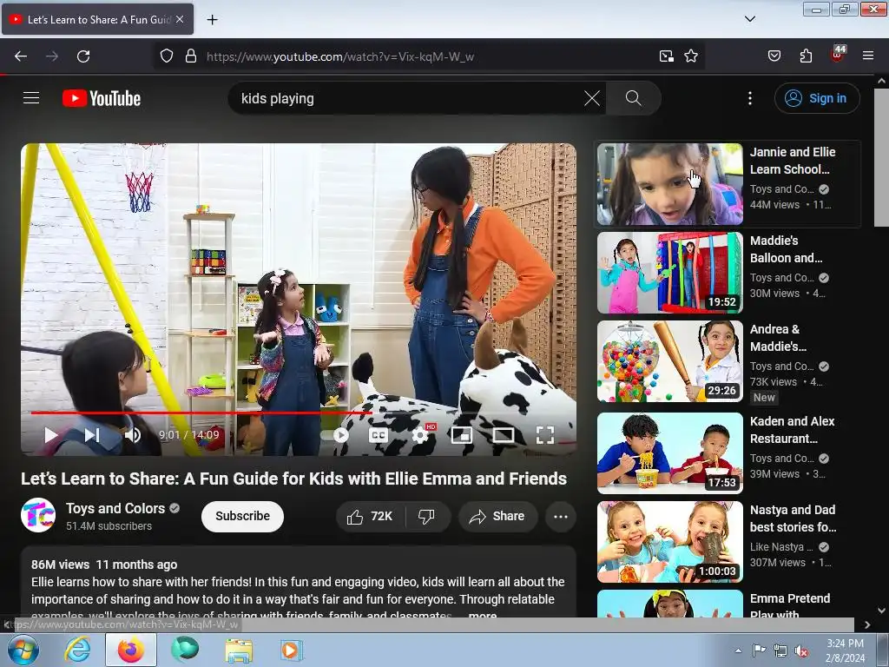
Task: Open Maddie's Balloon video thumbnail
Action: pos(669,272)
